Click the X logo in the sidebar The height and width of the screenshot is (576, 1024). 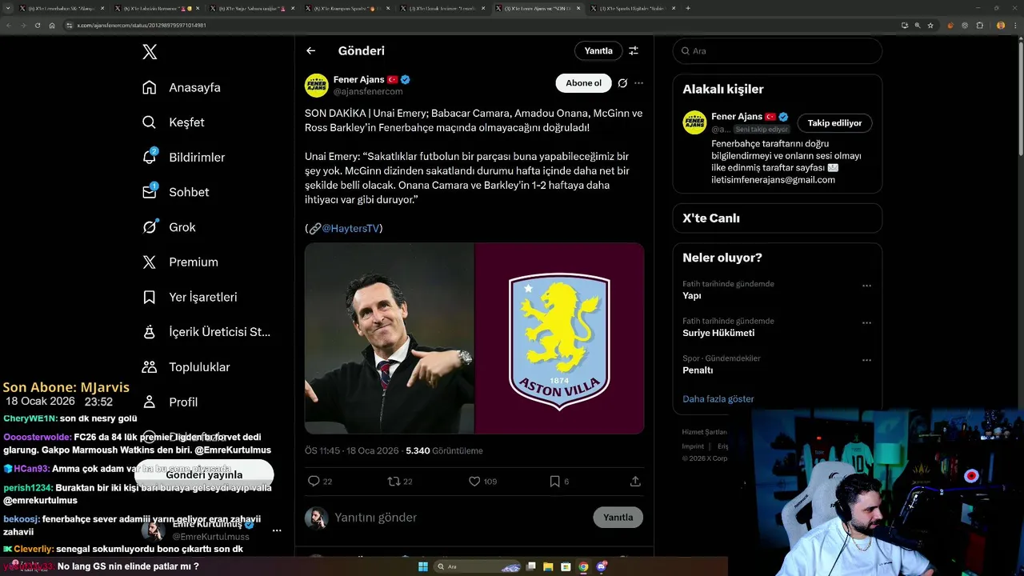150,52
